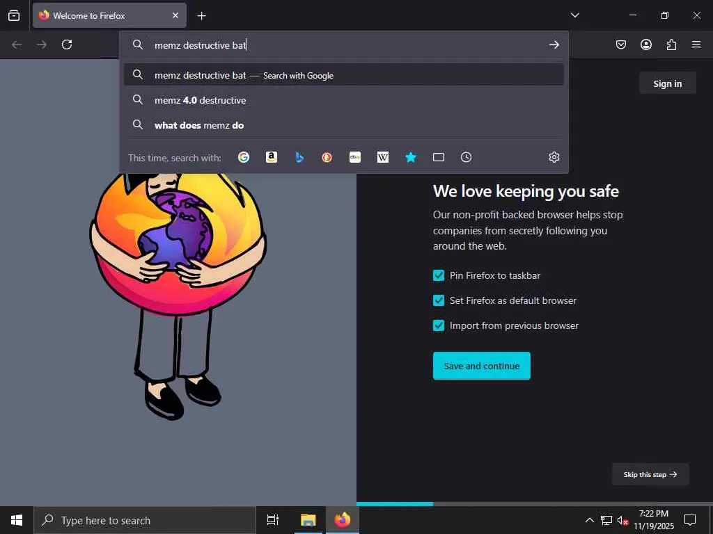
Task: Click Save and continue
Action: [482, 366]
